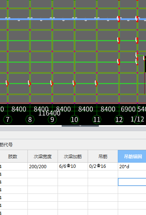Click the 次梁加筋 column header
The image size is (146, 215).
[73, 156]
